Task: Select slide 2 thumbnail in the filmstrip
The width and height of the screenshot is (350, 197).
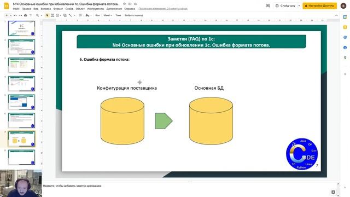Action: (x=22, y=47)
